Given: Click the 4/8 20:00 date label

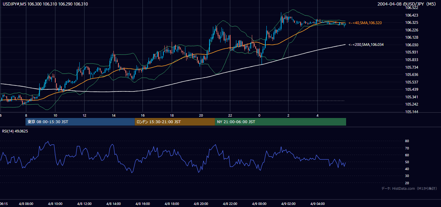Looking at the screenshot, I should pos(201,204).
